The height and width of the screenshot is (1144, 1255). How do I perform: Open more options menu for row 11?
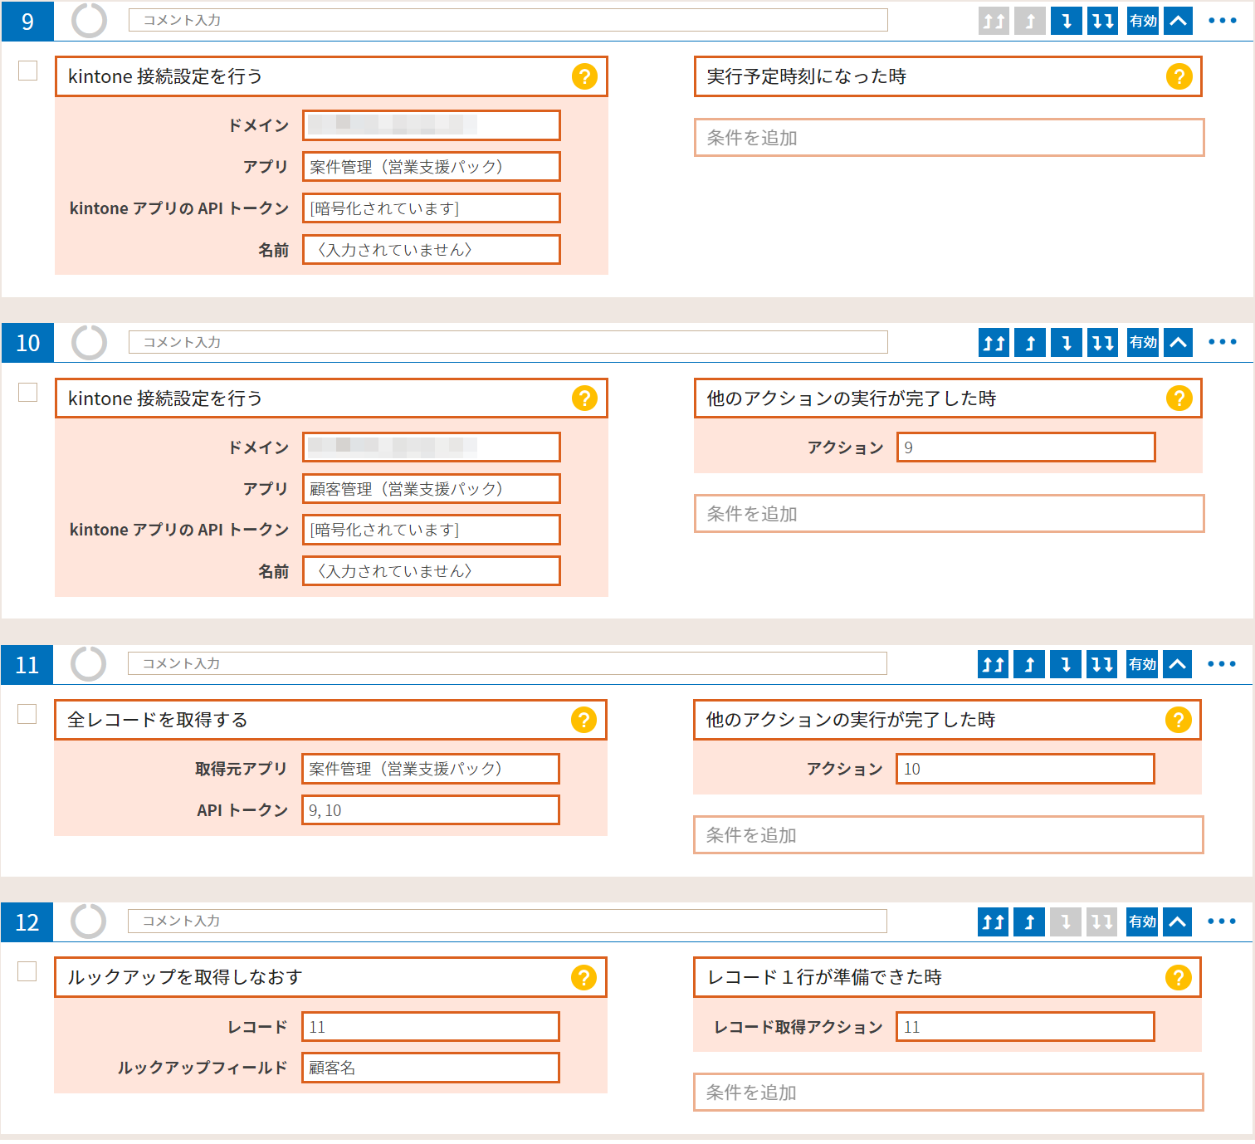tap(1222, 664)
